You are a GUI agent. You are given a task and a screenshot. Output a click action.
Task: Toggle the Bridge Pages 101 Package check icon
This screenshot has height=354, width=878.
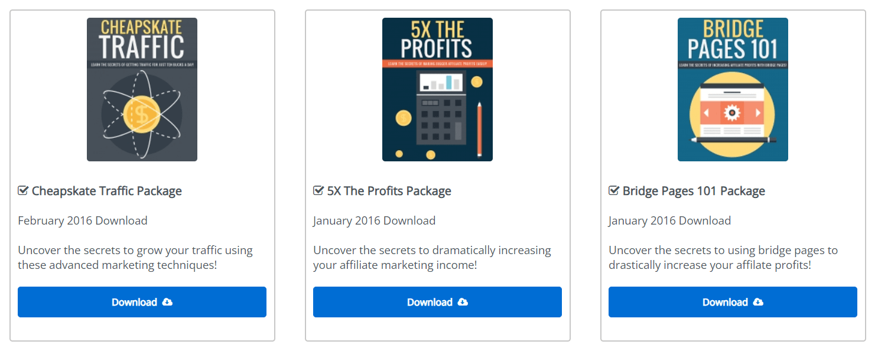(x=614, y=191)
